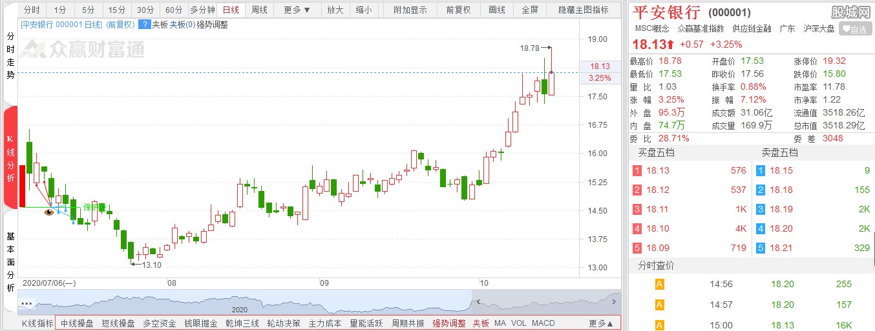Toggle the 强势调整 indicator
The height and width of the screenshot is (331, 875).
[x=449, y=323]
